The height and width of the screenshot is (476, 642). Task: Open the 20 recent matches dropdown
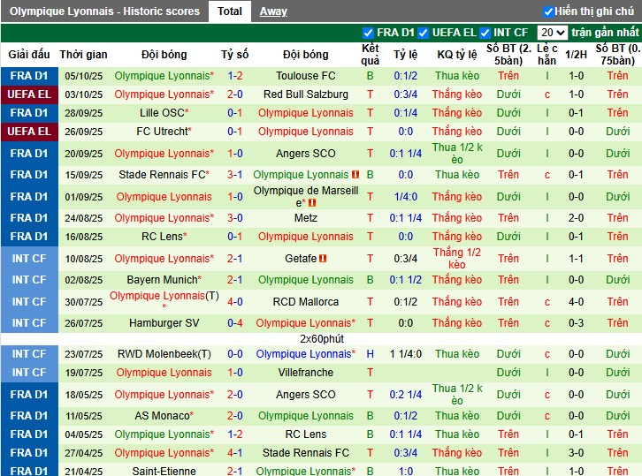coord(552,33)
